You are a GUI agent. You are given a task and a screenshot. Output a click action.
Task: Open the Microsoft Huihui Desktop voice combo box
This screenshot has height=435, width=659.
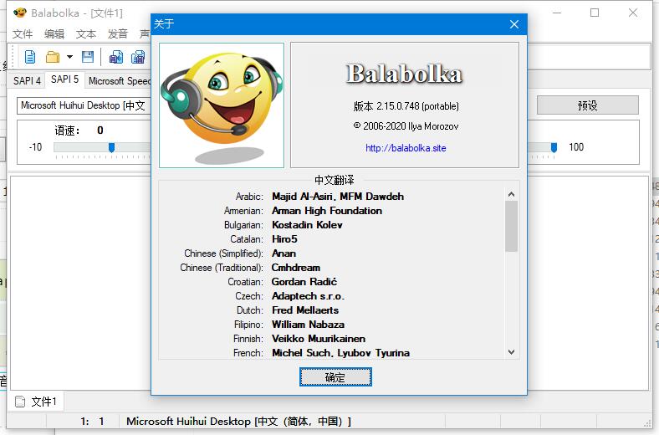[84, 105]
